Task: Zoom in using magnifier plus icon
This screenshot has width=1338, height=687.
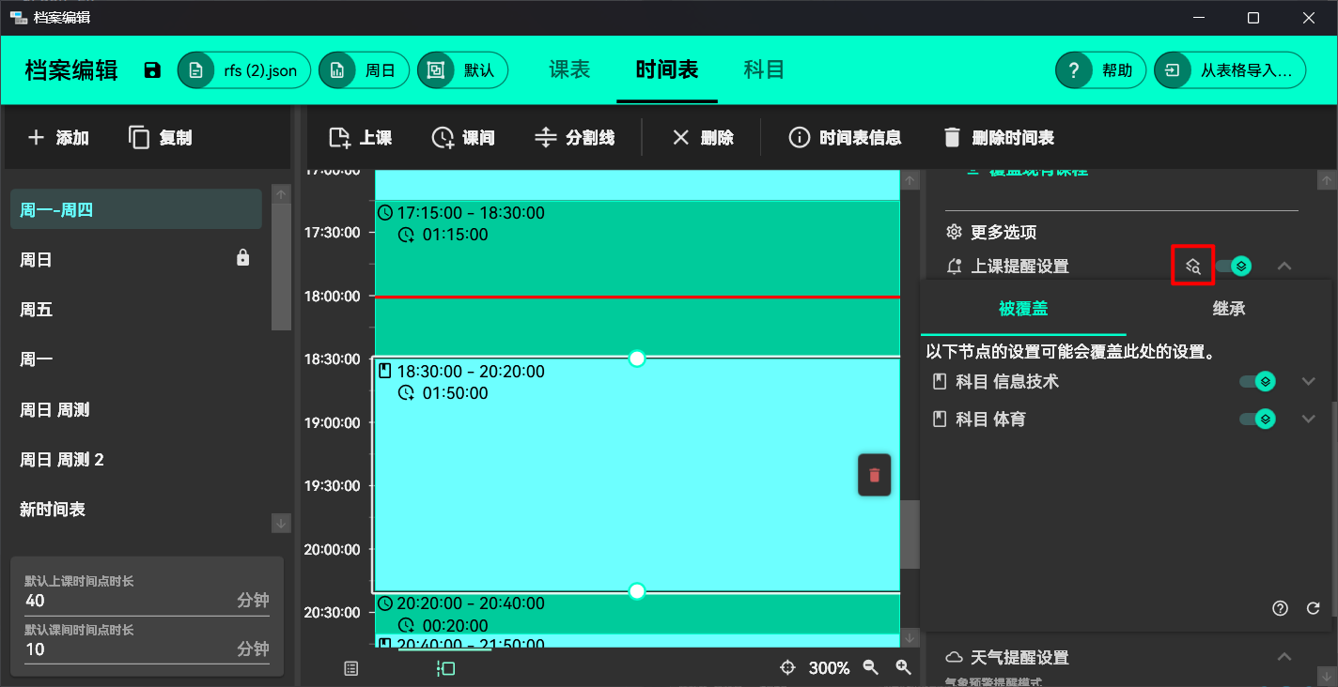Action: click(x=903, y=667)
